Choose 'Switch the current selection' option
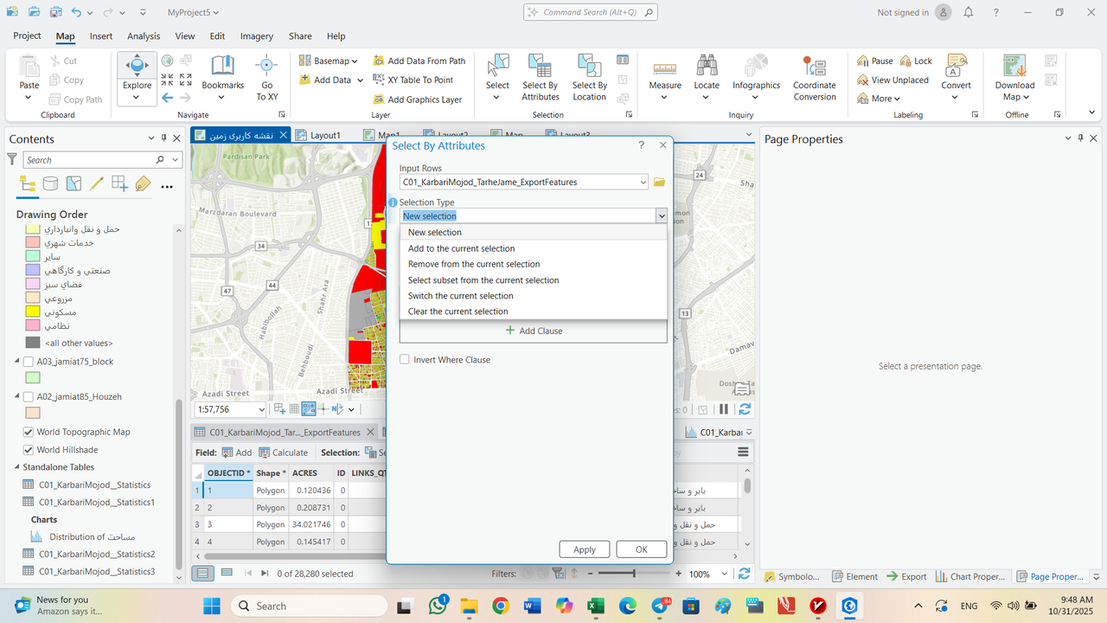This screenshot has height=623, width=1107. pyautogui.click(x=534, y=296)
